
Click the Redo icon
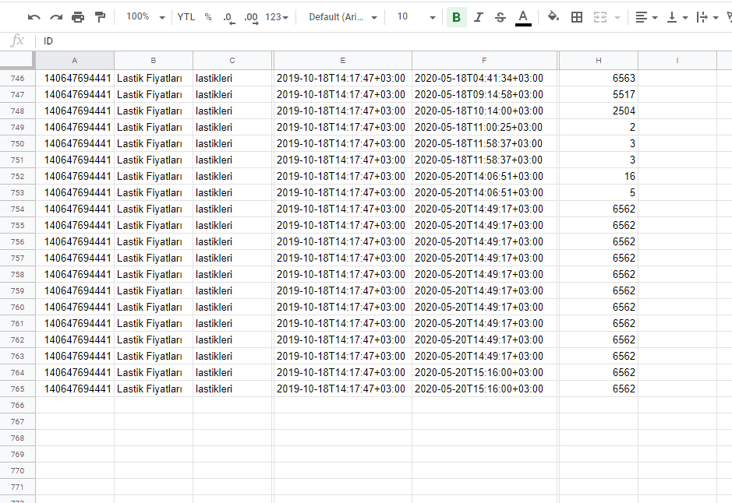56,17
